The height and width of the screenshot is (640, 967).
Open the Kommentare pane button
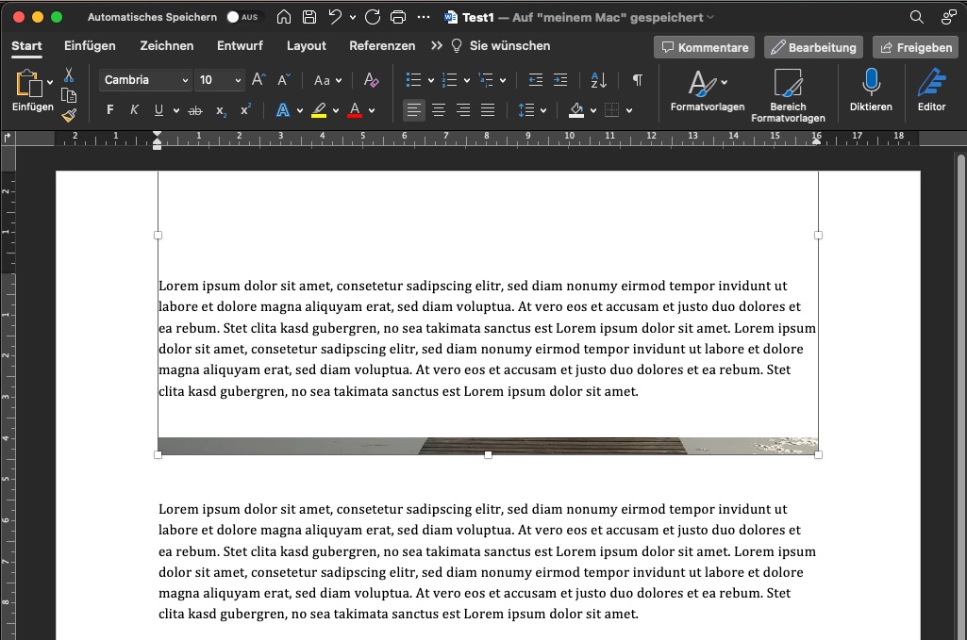pos(704,47)
